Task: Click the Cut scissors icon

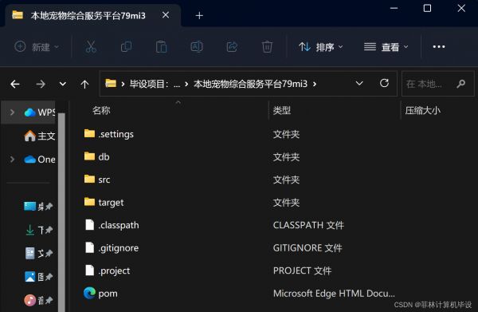Action: click(91, 47)
